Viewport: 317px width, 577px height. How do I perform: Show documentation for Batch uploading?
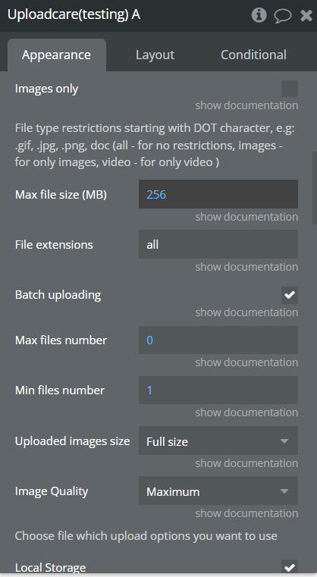point(246,312)
